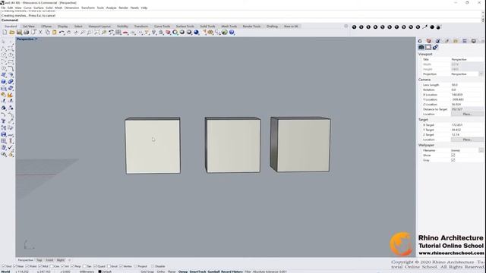
Task: Toggle SmartTrack in status bar
Action: click(197, 271)
